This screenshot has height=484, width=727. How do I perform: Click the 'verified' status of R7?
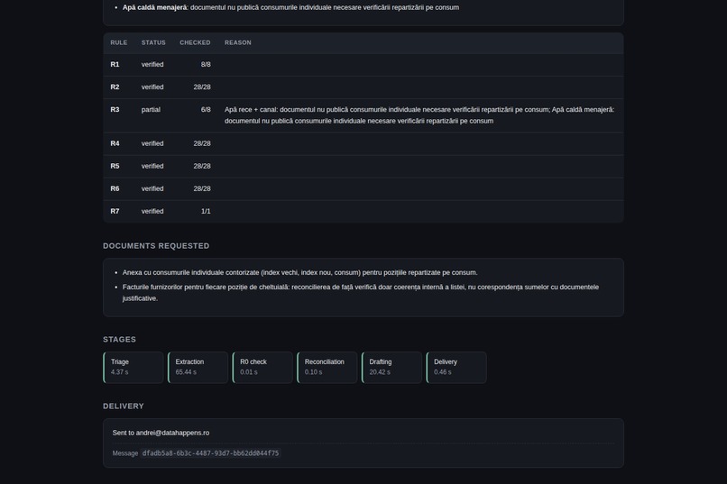pos(152,211)
